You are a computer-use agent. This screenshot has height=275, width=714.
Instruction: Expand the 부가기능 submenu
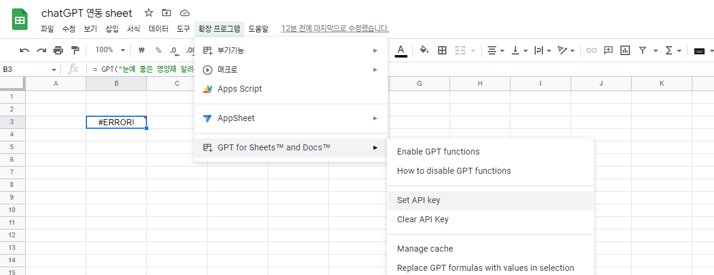pyautogui.click(x=290, y=50)
